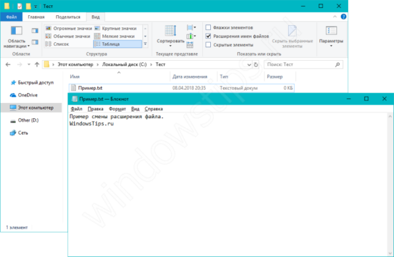
Task: Refresh the Тест folder view
Action: 256,64
